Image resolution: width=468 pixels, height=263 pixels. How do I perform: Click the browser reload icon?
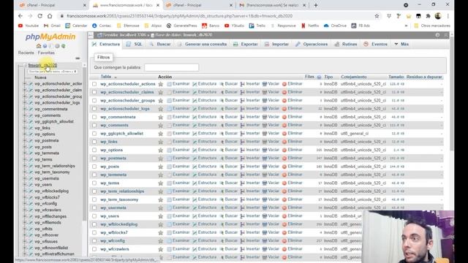pos(39,16)
